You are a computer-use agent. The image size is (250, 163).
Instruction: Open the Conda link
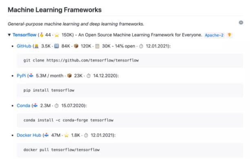(23, 106)
